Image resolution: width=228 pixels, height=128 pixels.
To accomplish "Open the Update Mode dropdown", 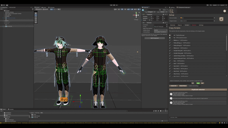I will [160, 30].
